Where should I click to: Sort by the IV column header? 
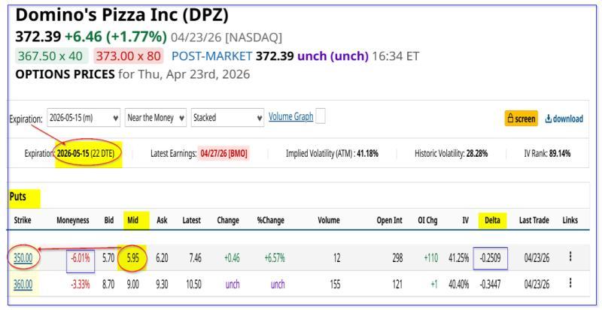tap(465, 221)
